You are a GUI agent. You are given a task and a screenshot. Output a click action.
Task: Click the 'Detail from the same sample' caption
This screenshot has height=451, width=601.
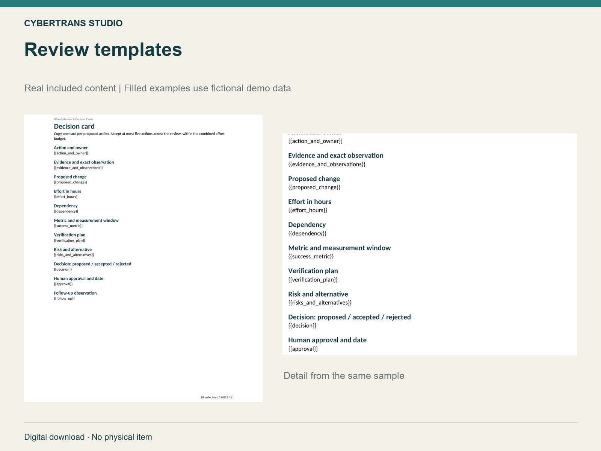pyautogui.click(x=344, y=376)
